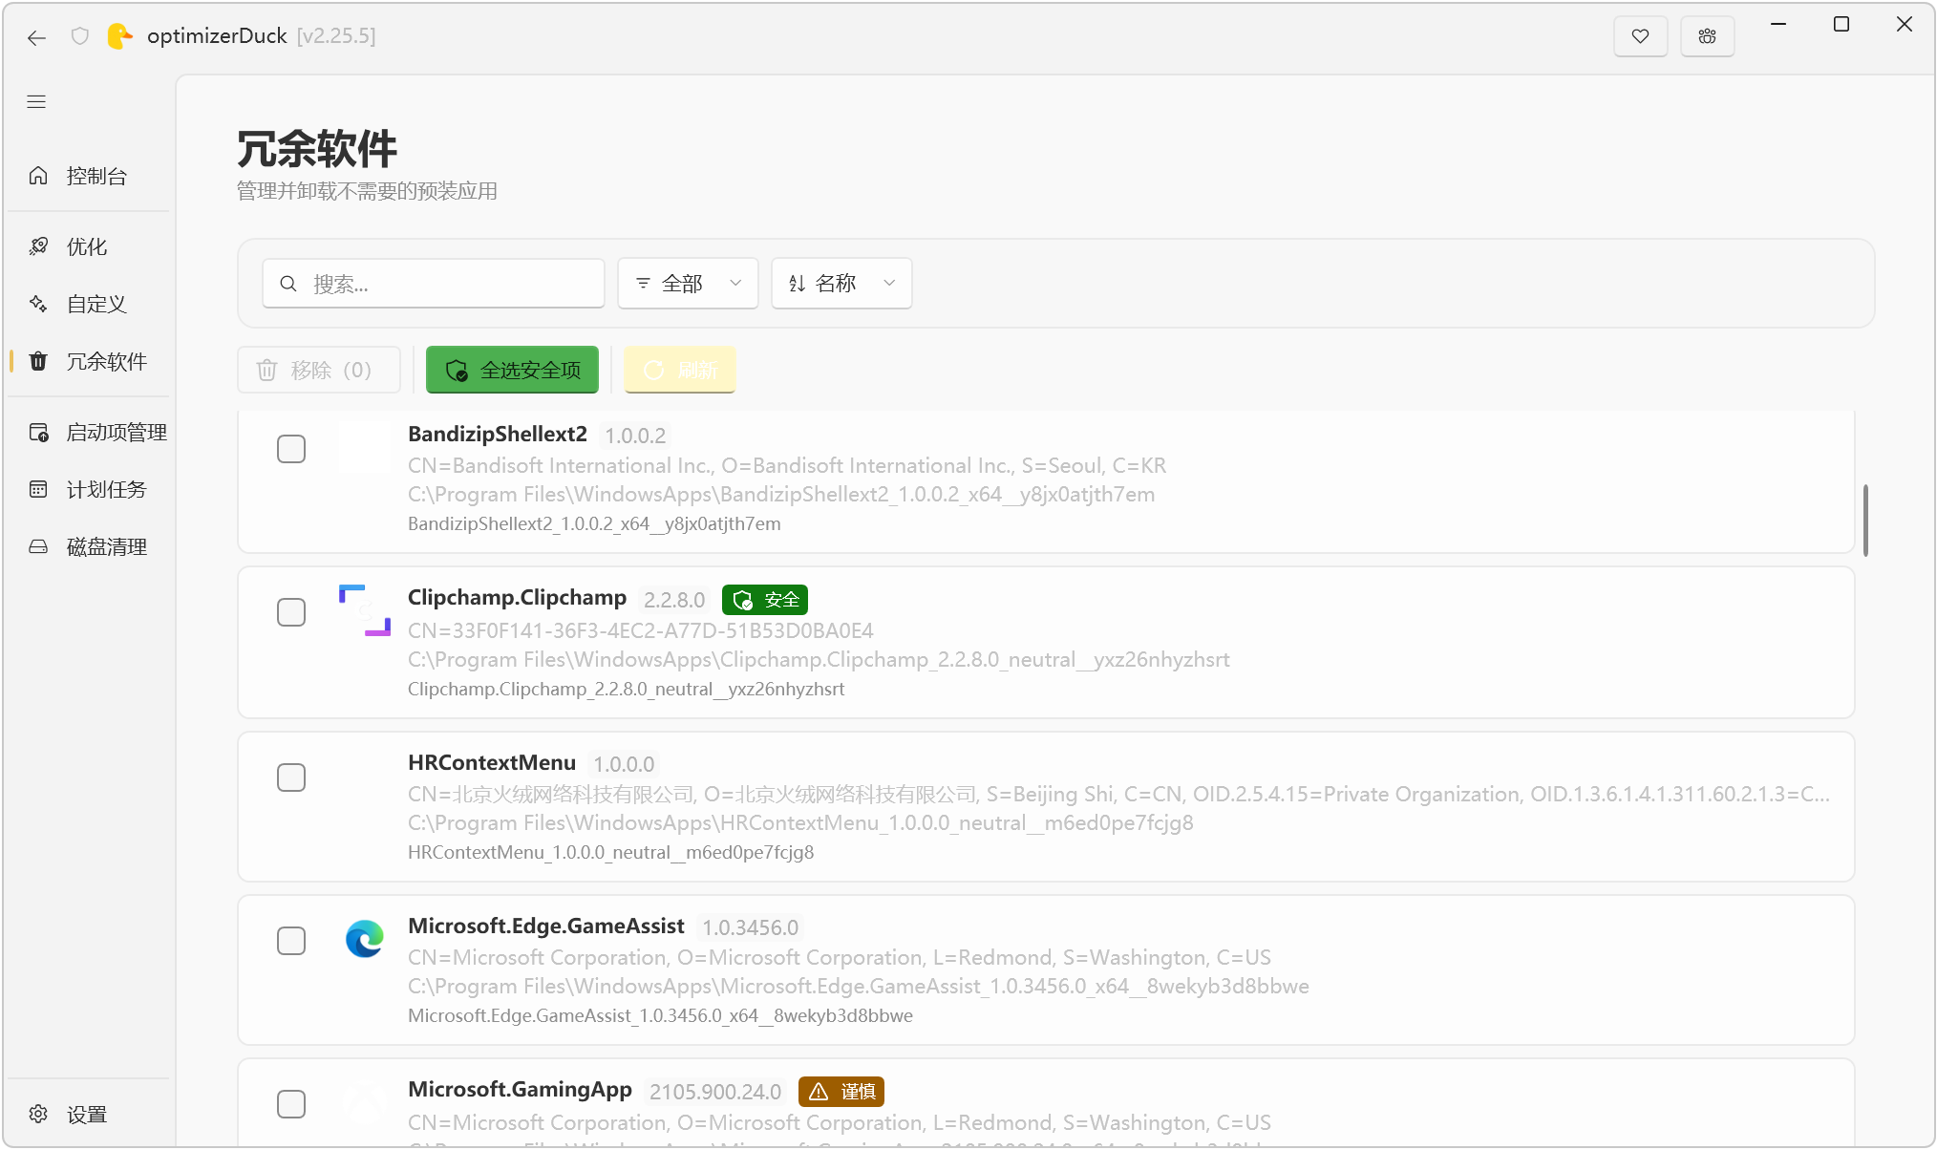
Task: Check the HRContextMenu checkbox
Action: coord(291,777)
